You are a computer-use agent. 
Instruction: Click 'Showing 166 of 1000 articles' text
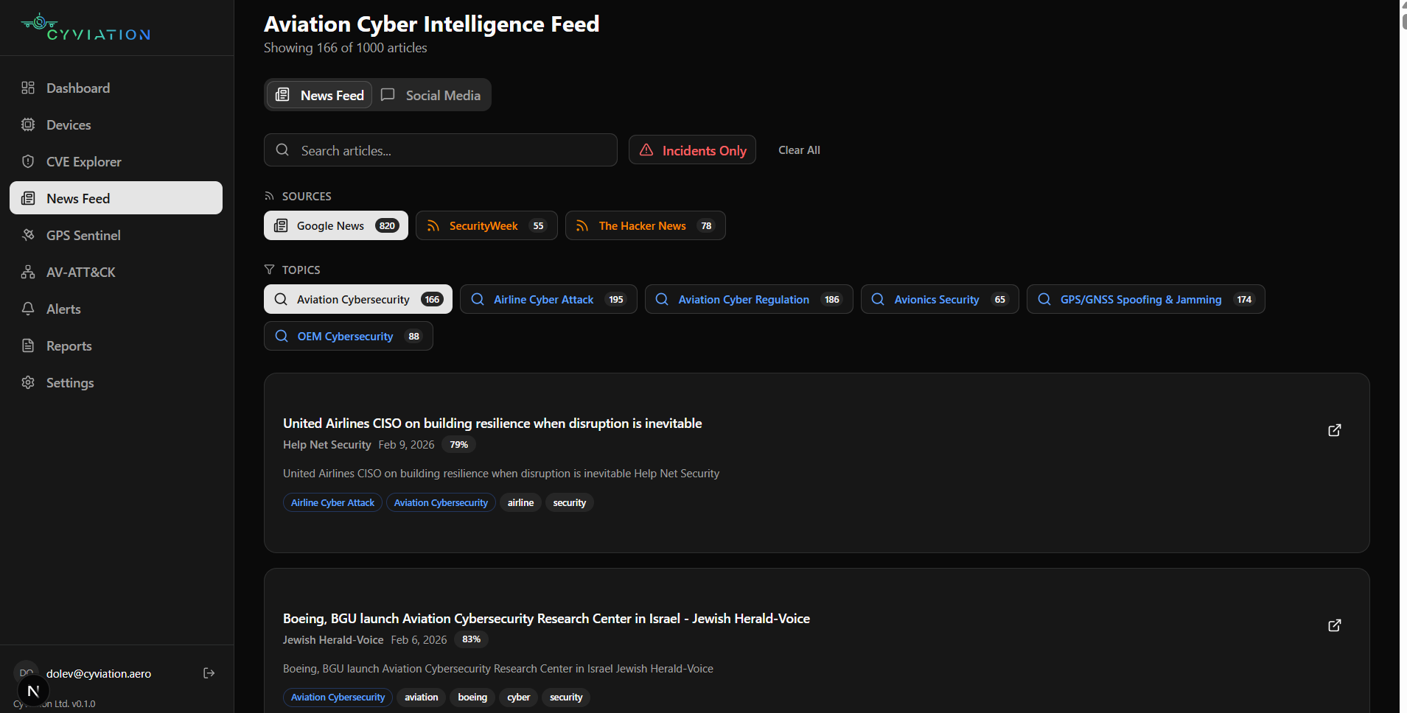[x=346, y=48]
